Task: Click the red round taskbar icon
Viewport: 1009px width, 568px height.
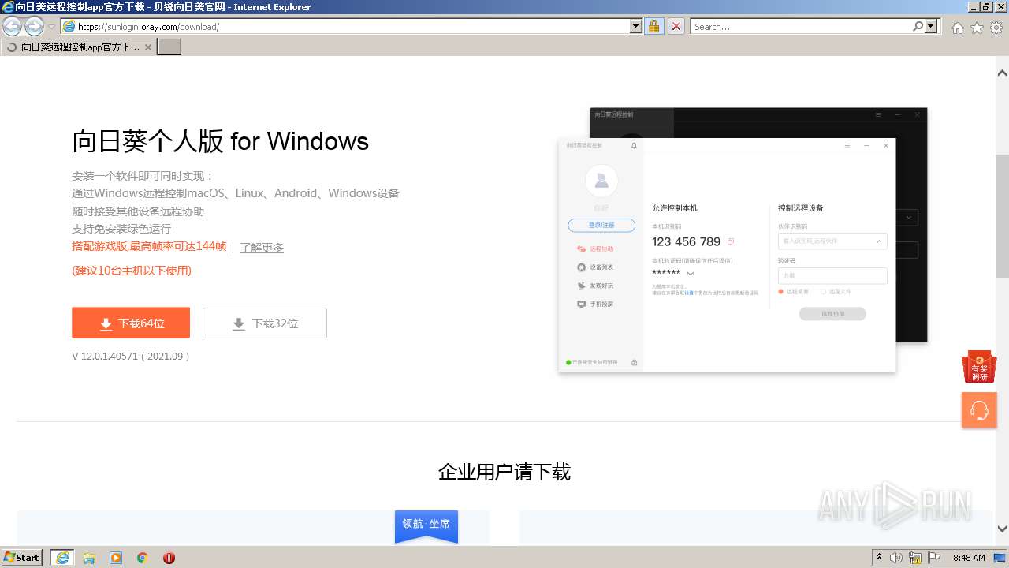Action: (x=169, y=558)
